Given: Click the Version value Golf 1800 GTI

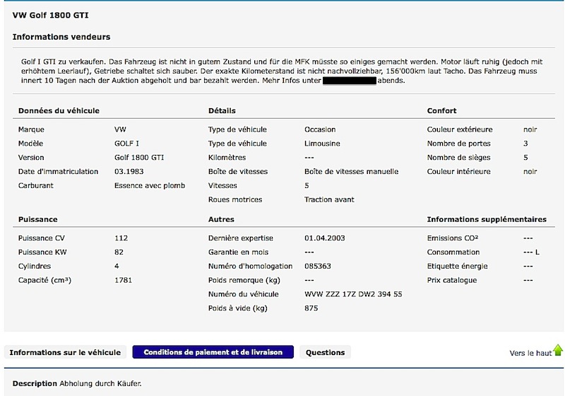Looking at the screenshot, I should (139, 158).
